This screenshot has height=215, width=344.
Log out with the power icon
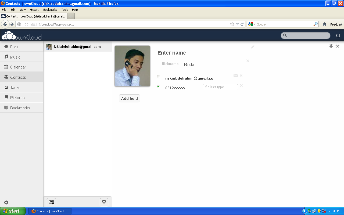click(338, 35)
